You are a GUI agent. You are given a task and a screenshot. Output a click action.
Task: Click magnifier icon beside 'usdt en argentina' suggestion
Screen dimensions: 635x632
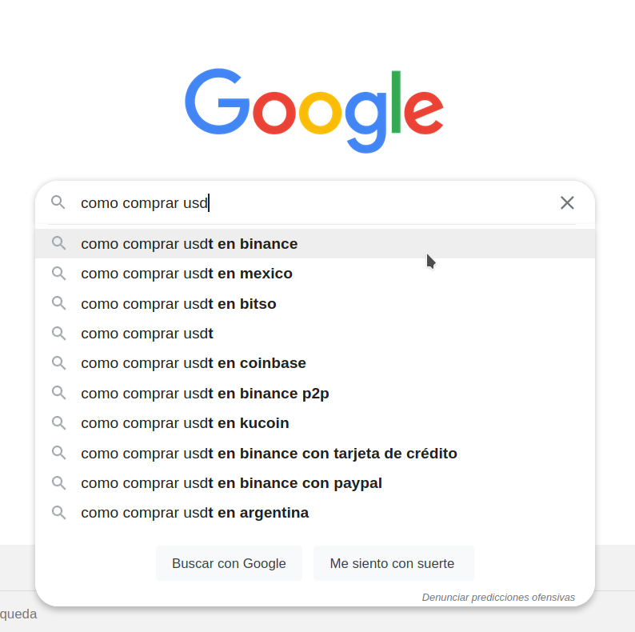tap(58, 513)
